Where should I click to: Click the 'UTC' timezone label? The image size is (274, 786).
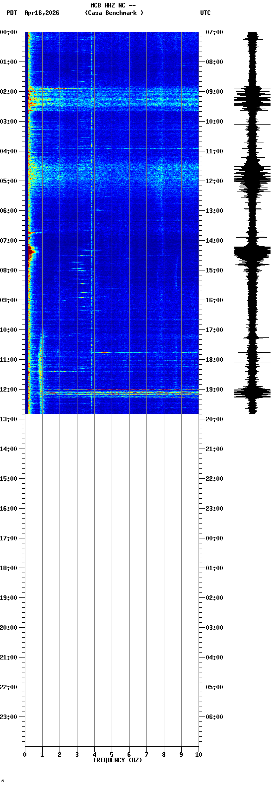click(x=205, y=13)
